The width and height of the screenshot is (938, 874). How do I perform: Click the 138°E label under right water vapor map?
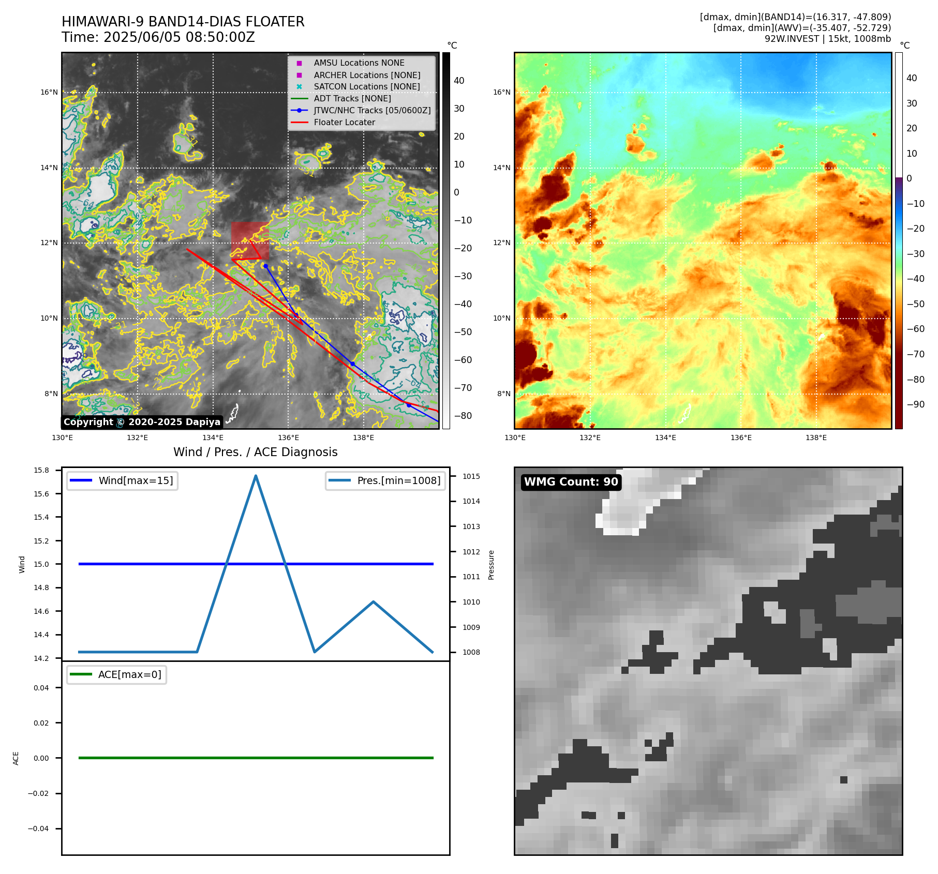(816, 438)
